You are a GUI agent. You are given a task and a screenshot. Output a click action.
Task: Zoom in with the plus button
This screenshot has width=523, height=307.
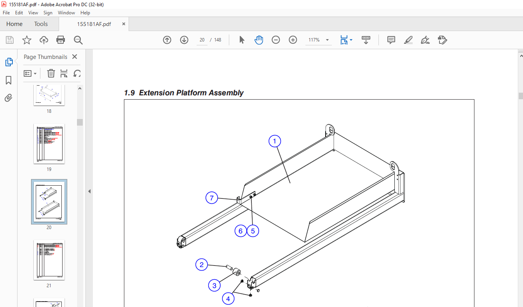click(x=293, y=40)
